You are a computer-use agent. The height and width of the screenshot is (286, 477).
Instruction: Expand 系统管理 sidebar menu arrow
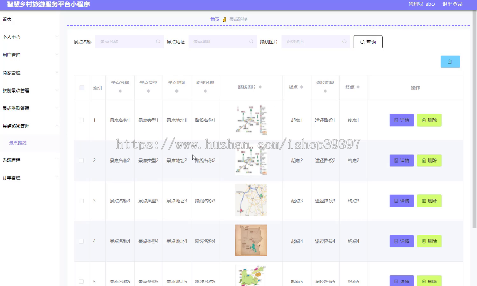(57, 159)
